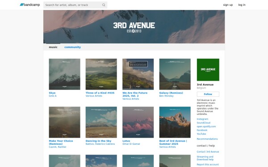
Task: Click the 3rd Avenue header banner
Action: click(134, 27)
